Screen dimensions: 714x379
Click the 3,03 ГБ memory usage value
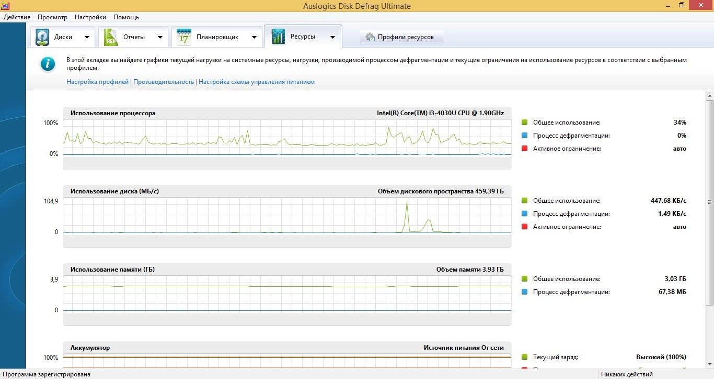(675, 279)
